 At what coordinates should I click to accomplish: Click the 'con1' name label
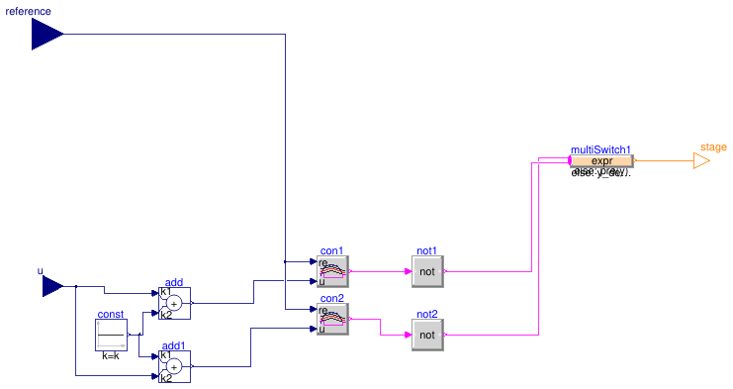tap(332, 251)
